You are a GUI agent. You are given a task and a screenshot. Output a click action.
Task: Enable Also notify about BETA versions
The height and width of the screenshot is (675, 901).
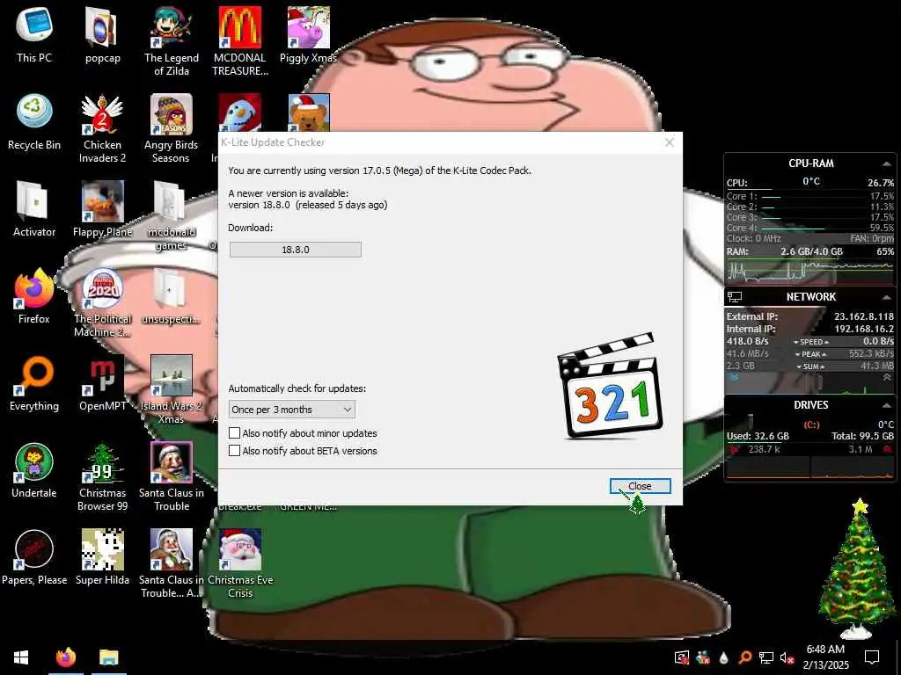point(234,451)
